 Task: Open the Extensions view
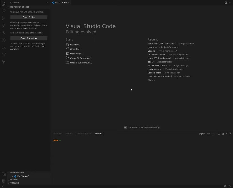click(x=4, y=55)
